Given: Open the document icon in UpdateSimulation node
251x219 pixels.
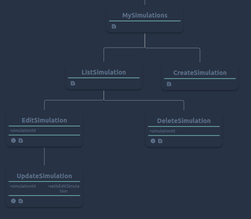Looking at the screenshot, I should tap(21, 201).
